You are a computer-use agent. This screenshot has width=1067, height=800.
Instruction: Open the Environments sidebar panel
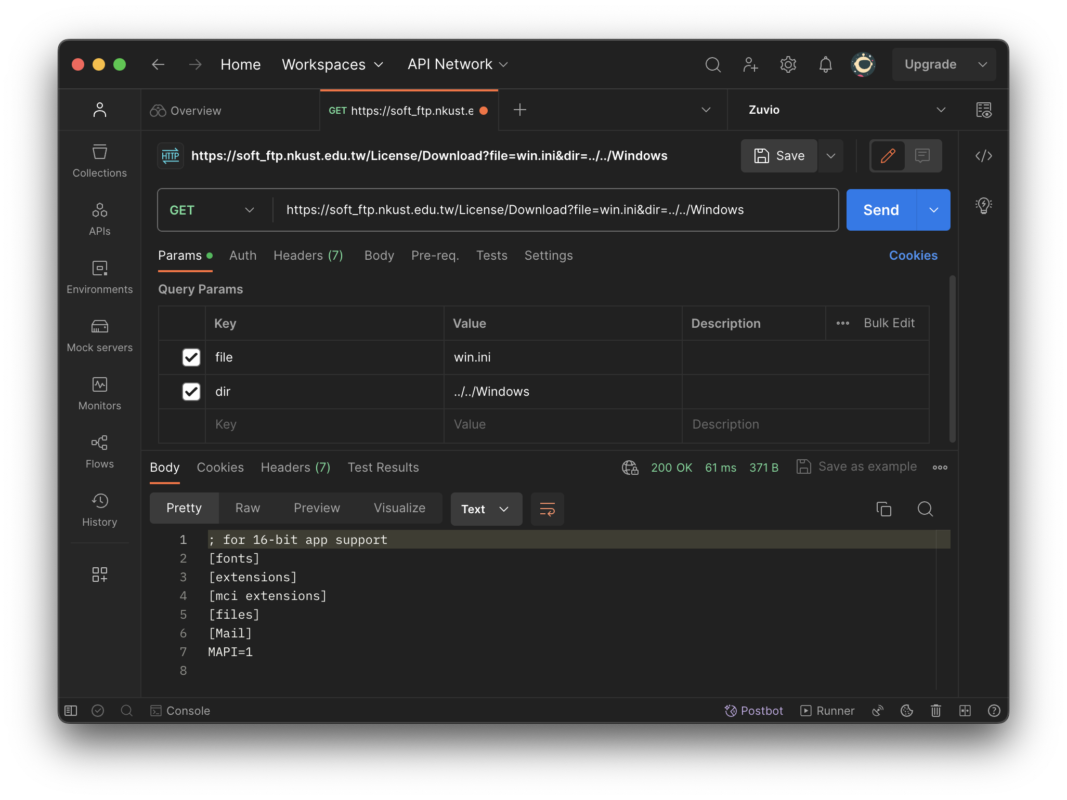point(99,277)
